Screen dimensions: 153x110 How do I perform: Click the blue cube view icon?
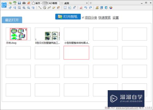pos(106,8)
